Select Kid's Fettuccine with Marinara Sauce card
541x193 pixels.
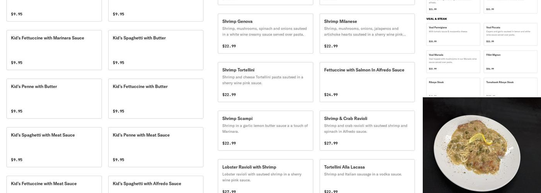point(54,50)
